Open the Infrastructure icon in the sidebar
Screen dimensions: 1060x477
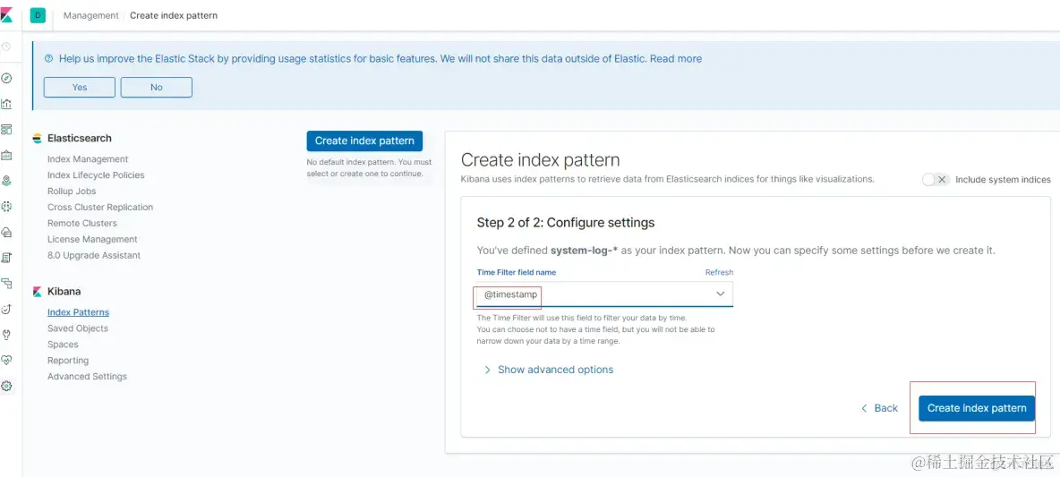click(7, 232)
